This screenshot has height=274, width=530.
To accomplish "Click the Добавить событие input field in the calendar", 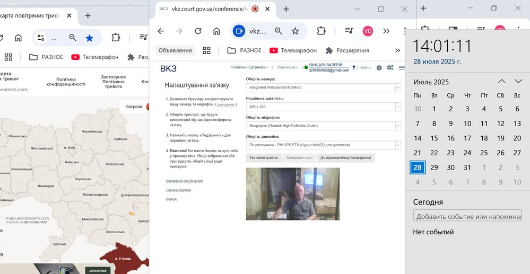I will pos(467,216).
